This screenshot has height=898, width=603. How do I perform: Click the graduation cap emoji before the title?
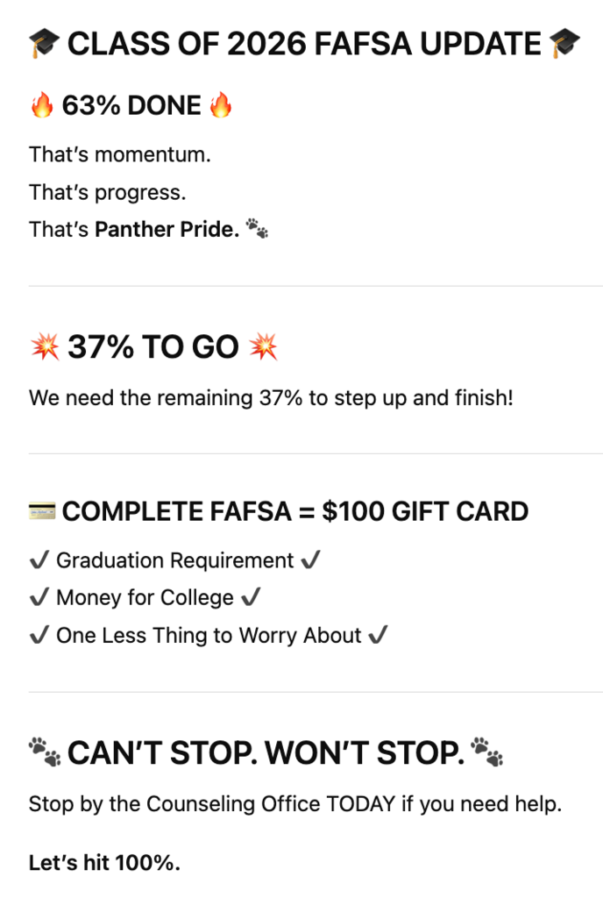[44, 44]
